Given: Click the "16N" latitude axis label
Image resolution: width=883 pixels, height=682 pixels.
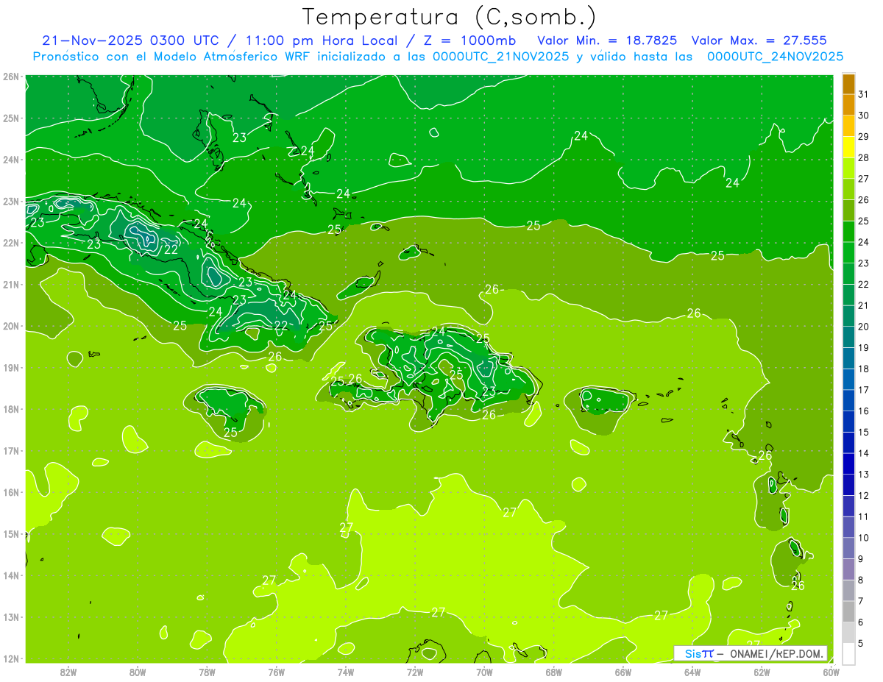Looking at the screenshot, I should pyautogui.click(x=11, y=492).
